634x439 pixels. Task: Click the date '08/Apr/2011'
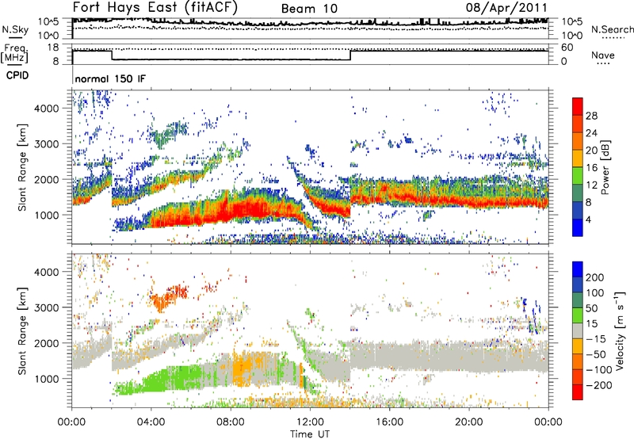[x=506, y=8]
